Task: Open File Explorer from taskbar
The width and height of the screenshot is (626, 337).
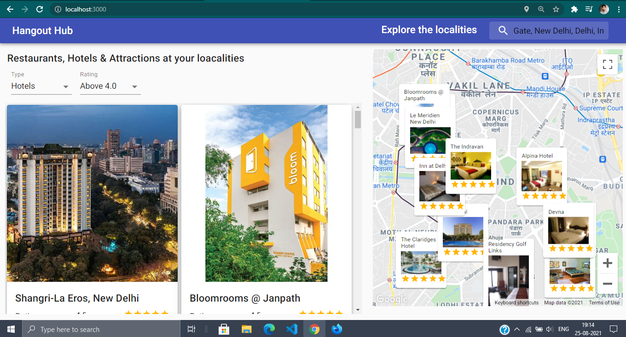Action: [247, 329]
